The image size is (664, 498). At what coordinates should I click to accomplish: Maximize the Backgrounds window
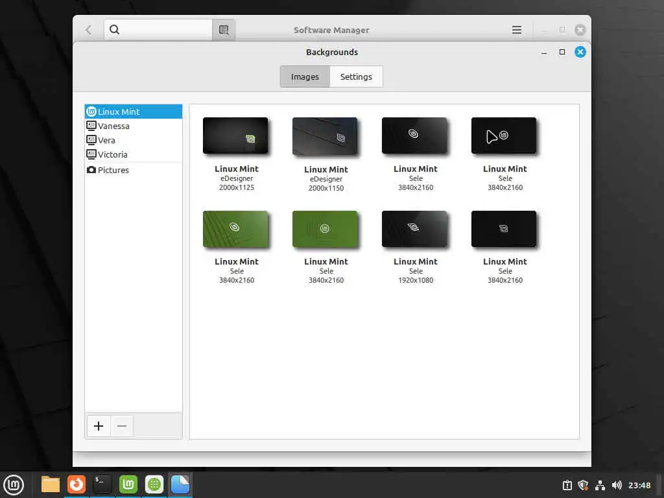coord(562,52)
